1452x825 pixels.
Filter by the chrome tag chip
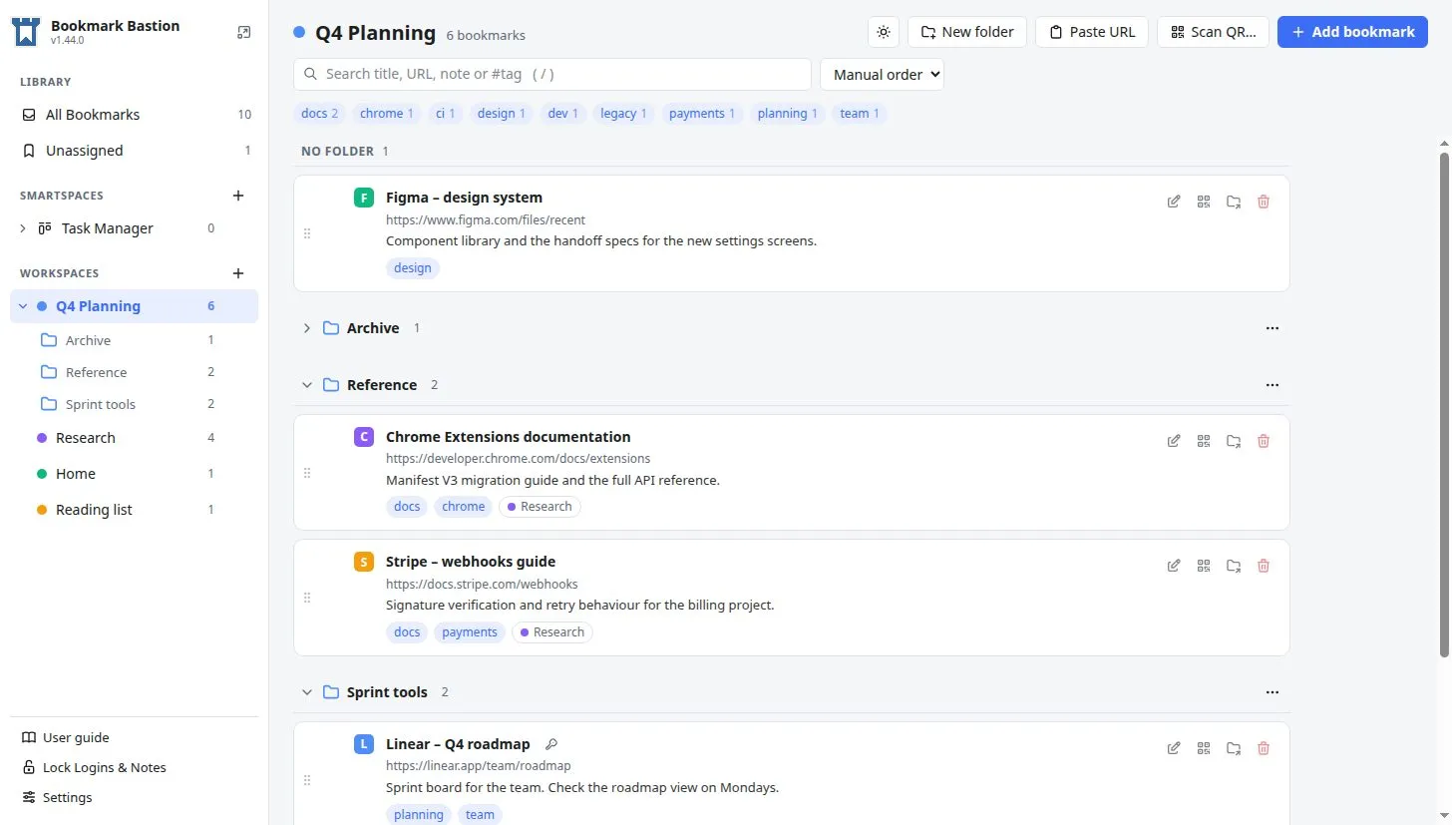pos(387,114)
